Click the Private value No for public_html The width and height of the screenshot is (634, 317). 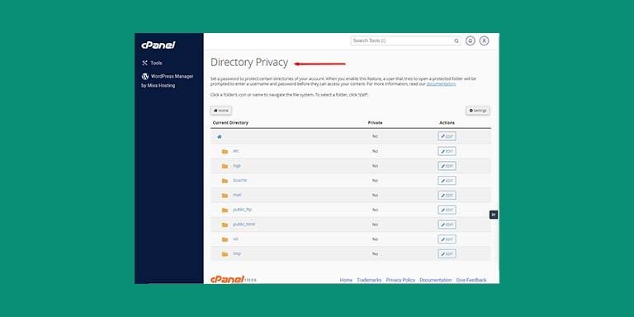point(376,225)
